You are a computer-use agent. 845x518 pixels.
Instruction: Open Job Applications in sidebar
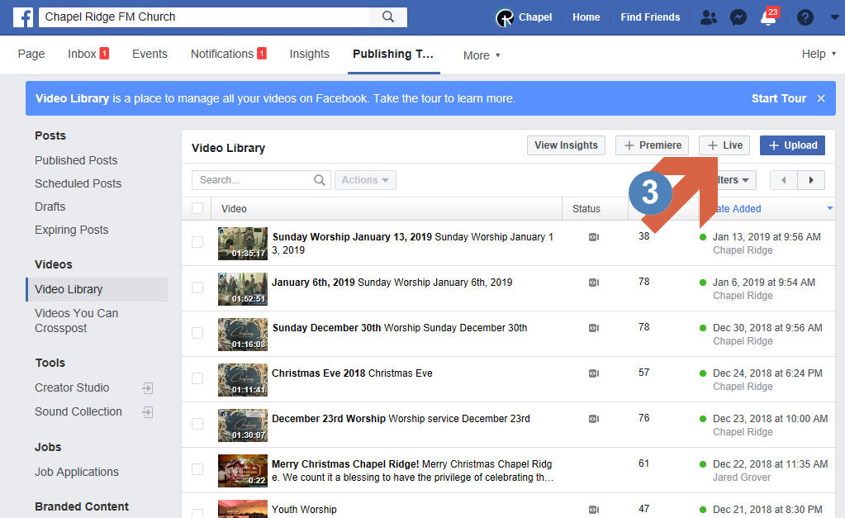[77, 473]
